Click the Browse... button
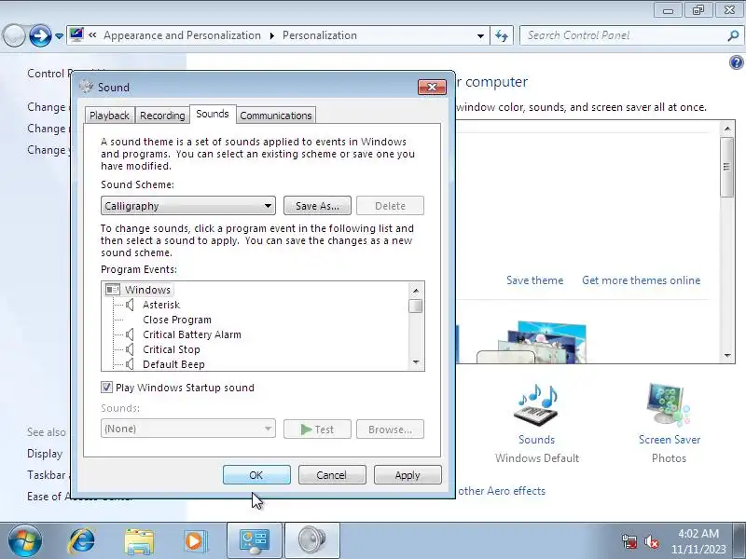Image resolution: width=746 pixels, height=559 pixels. [x=390, y=429]
